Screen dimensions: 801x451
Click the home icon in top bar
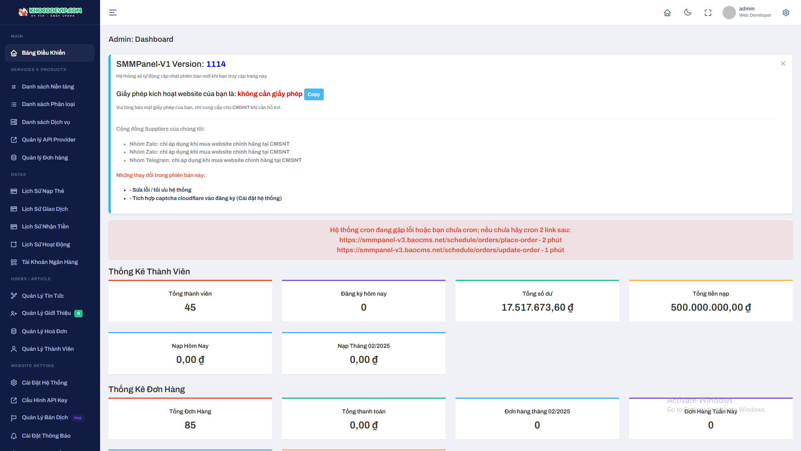[667, 13]
